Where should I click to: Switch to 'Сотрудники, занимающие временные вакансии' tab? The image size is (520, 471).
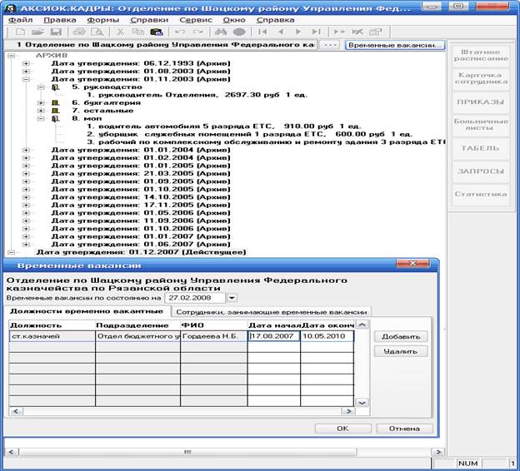(x=270, y=311)
